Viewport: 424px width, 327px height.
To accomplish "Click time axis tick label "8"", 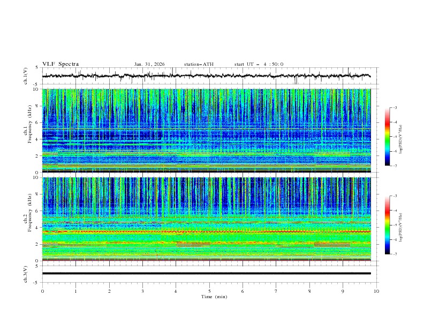I will coord(309,291).
